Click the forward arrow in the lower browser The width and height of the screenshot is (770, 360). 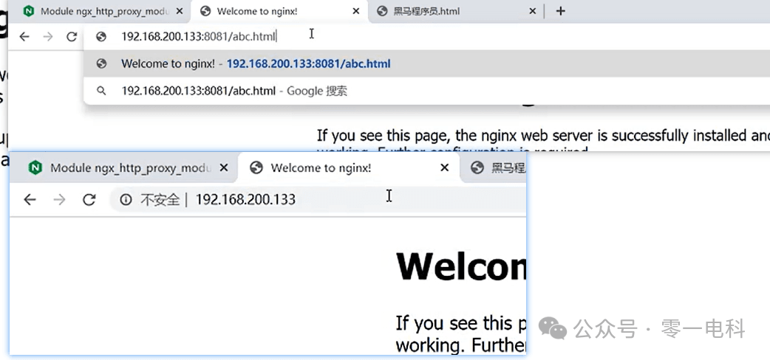point(59,200)
